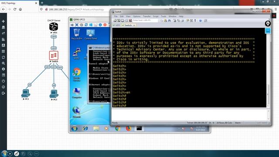Click the Windows logo icon in QEMU toolbar
This screenshot has width=279, height=157.
[x=91, y=25]
